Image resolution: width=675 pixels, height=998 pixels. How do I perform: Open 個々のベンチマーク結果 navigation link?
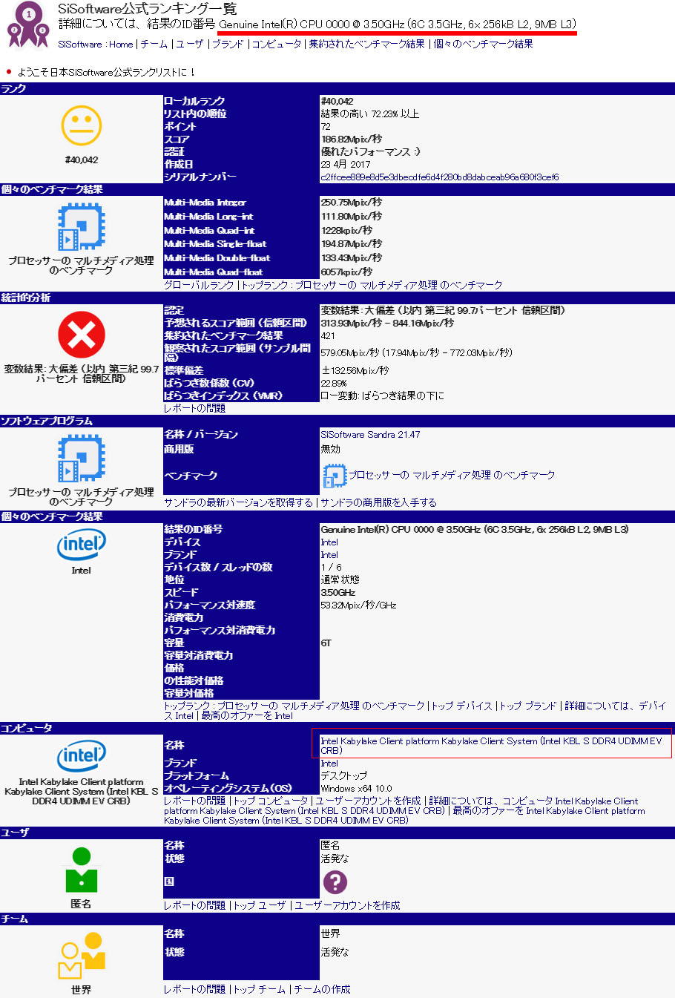click(x=483, y=45)
